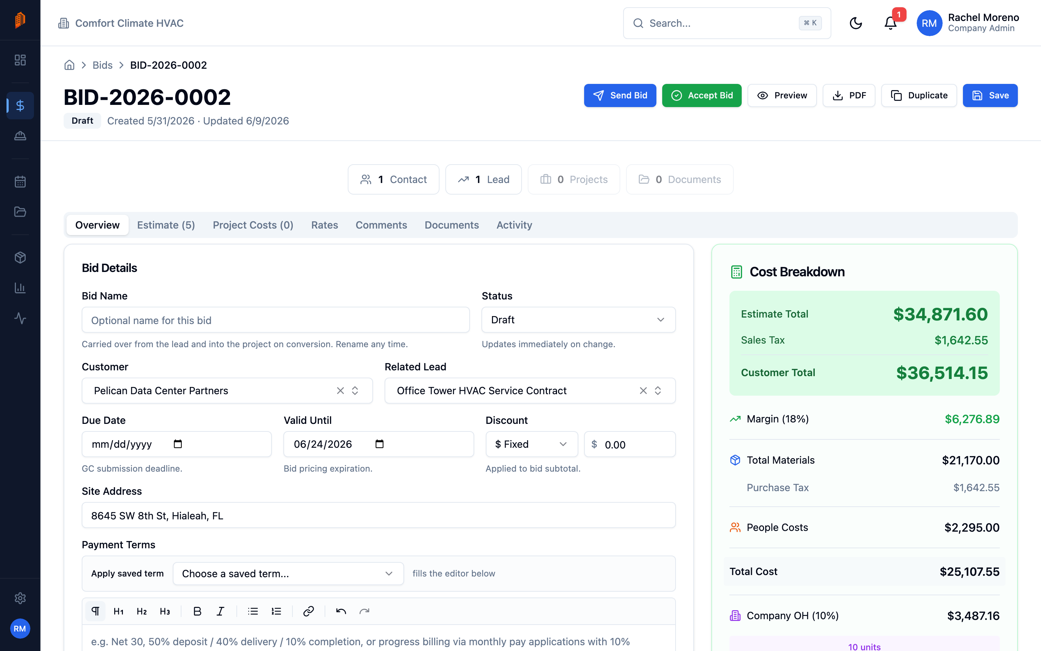
Task: Switch to the Activity tab
Action: 514,225
